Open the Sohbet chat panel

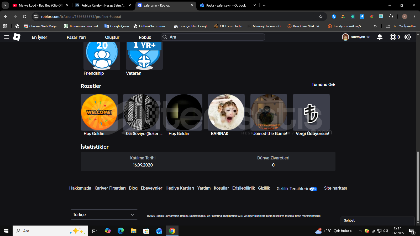(x=377, y=221)
